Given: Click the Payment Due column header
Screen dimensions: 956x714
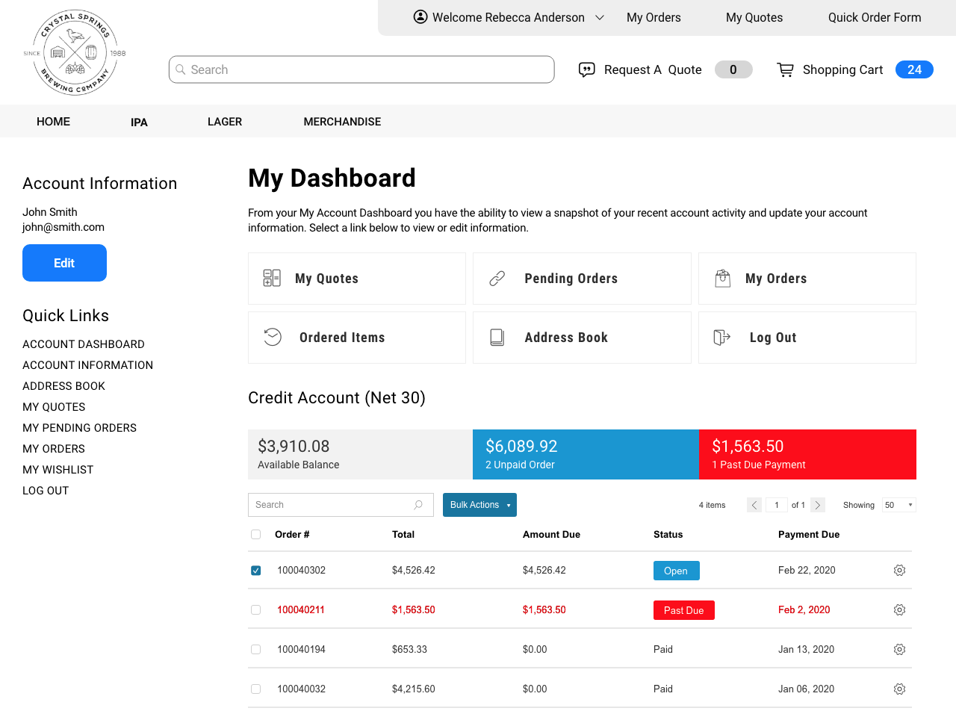Looking at the screenshot, I should (x=809, y=535).
